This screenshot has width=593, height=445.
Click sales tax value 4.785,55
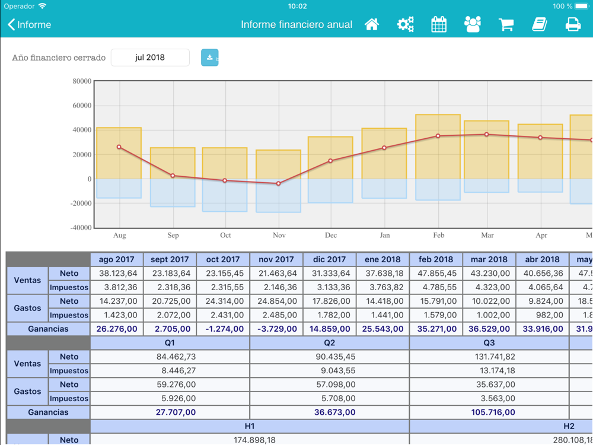coord(436,287)
